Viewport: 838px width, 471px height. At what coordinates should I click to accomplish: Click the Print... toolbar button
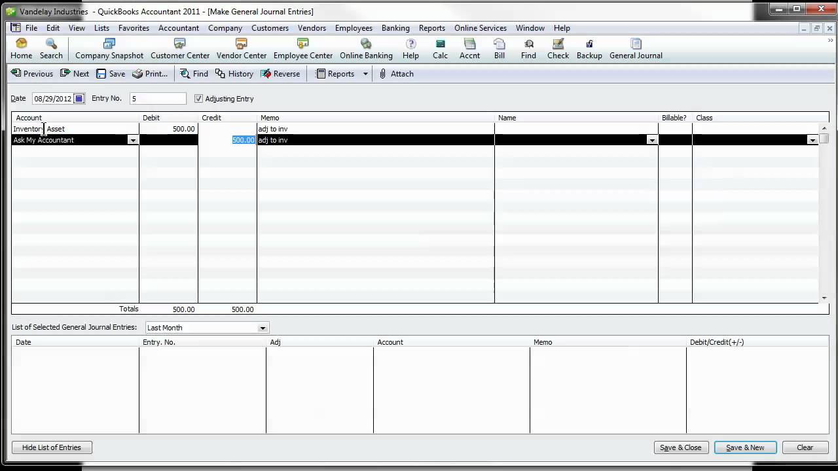point(150,74)
